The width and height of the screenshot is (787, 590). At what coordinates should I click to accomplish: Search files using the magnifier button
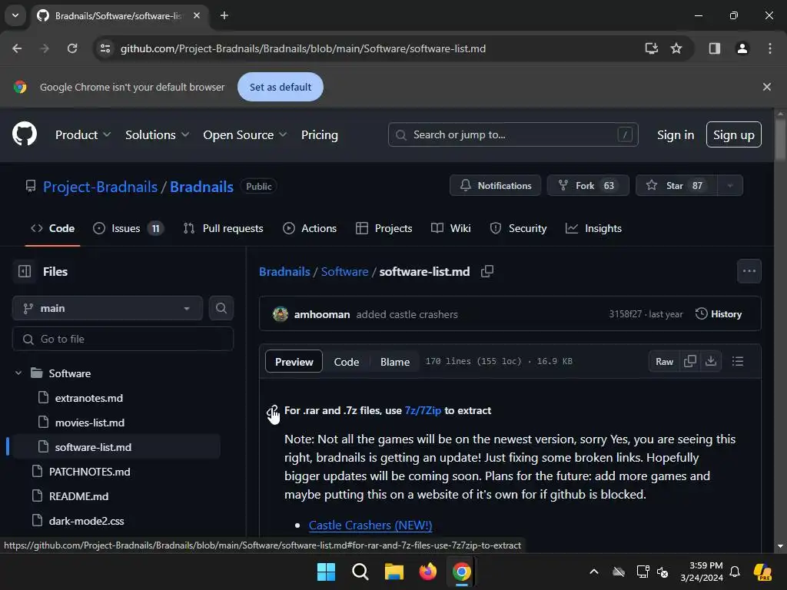pos(221,308)
